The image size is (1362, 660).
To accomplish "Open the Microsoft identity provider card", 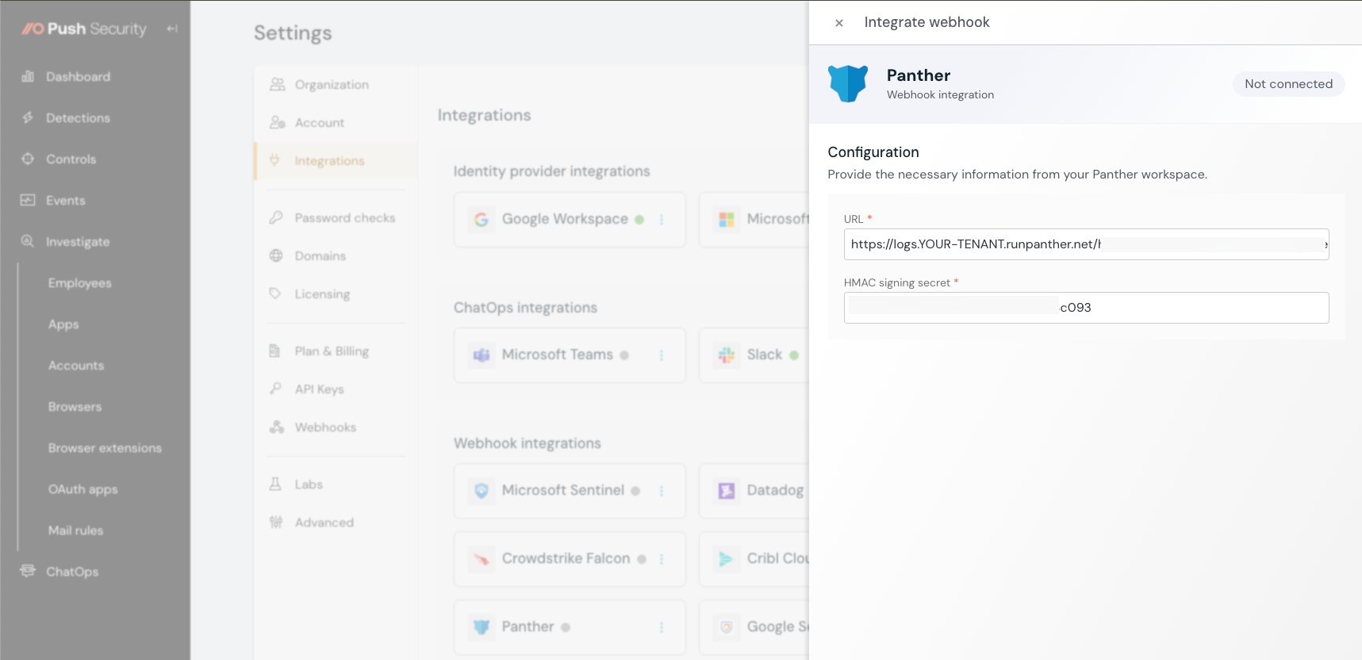I will [x=754, y=220].
